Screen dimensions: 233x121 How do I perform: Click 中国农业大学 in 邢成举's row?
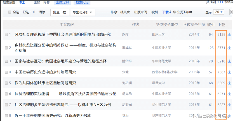161,48
